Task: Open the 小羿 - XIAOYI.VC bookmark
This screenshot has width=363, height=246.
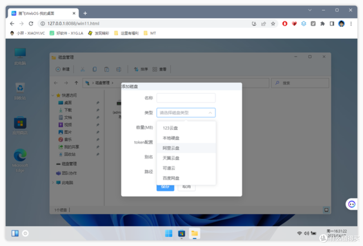Action: (x=28, y=33)
